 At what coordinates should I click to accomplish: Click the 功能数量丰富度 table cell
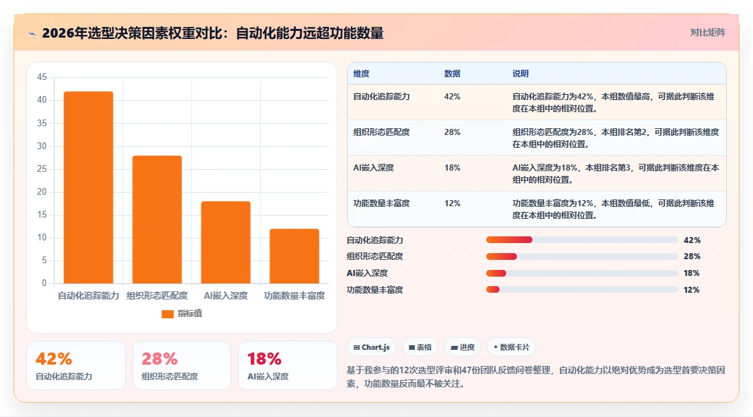(x=381, y=203)
